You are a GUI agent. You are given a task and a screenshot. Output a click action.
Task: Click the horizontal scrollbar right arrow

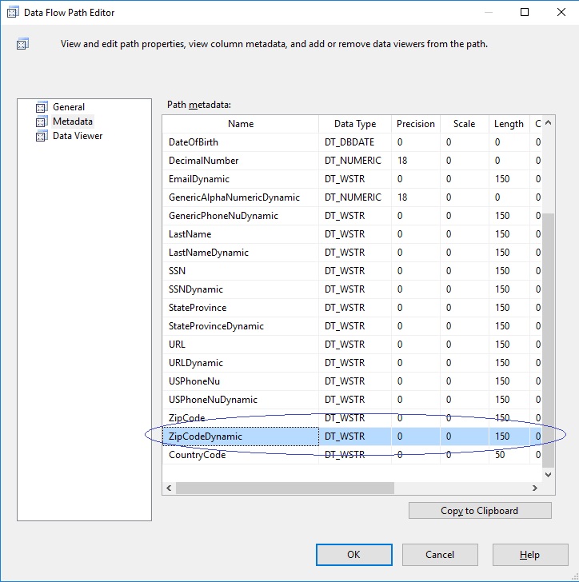535,488
